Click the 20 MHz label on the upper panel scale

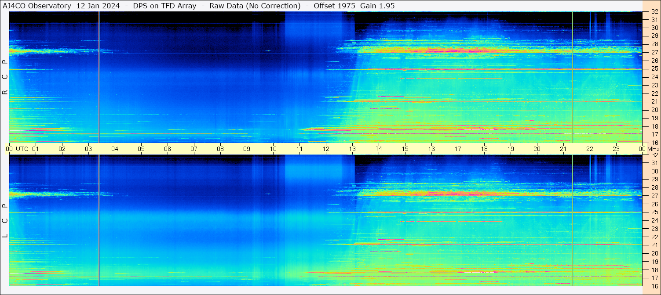click(x=654, y=110)
